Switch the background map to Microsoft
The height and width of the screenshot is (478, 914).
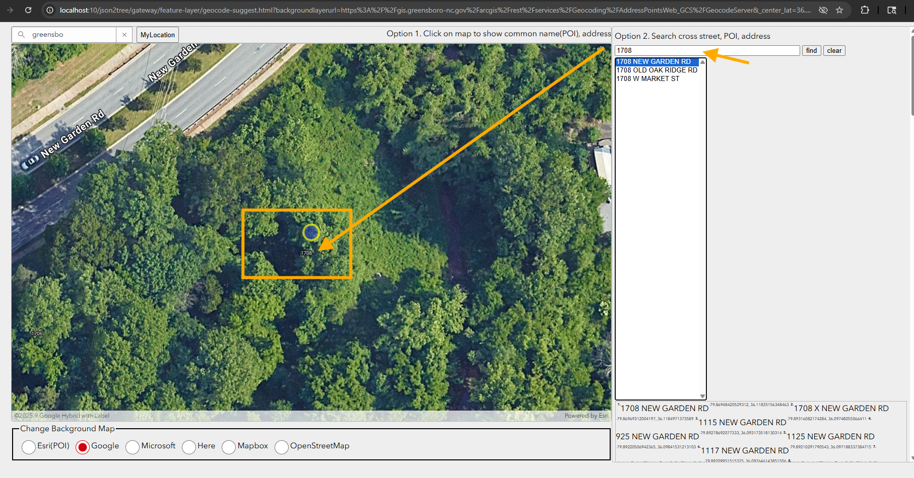(133, 447)
